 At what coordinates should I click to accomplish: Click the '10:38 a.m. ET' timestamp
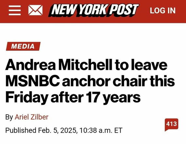coord(101,130)
